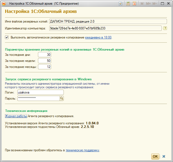The height and width of the screenshot is (162, 173).
Task: Open the 'техническую поддержку' link
Action: [x=83, y=150]
